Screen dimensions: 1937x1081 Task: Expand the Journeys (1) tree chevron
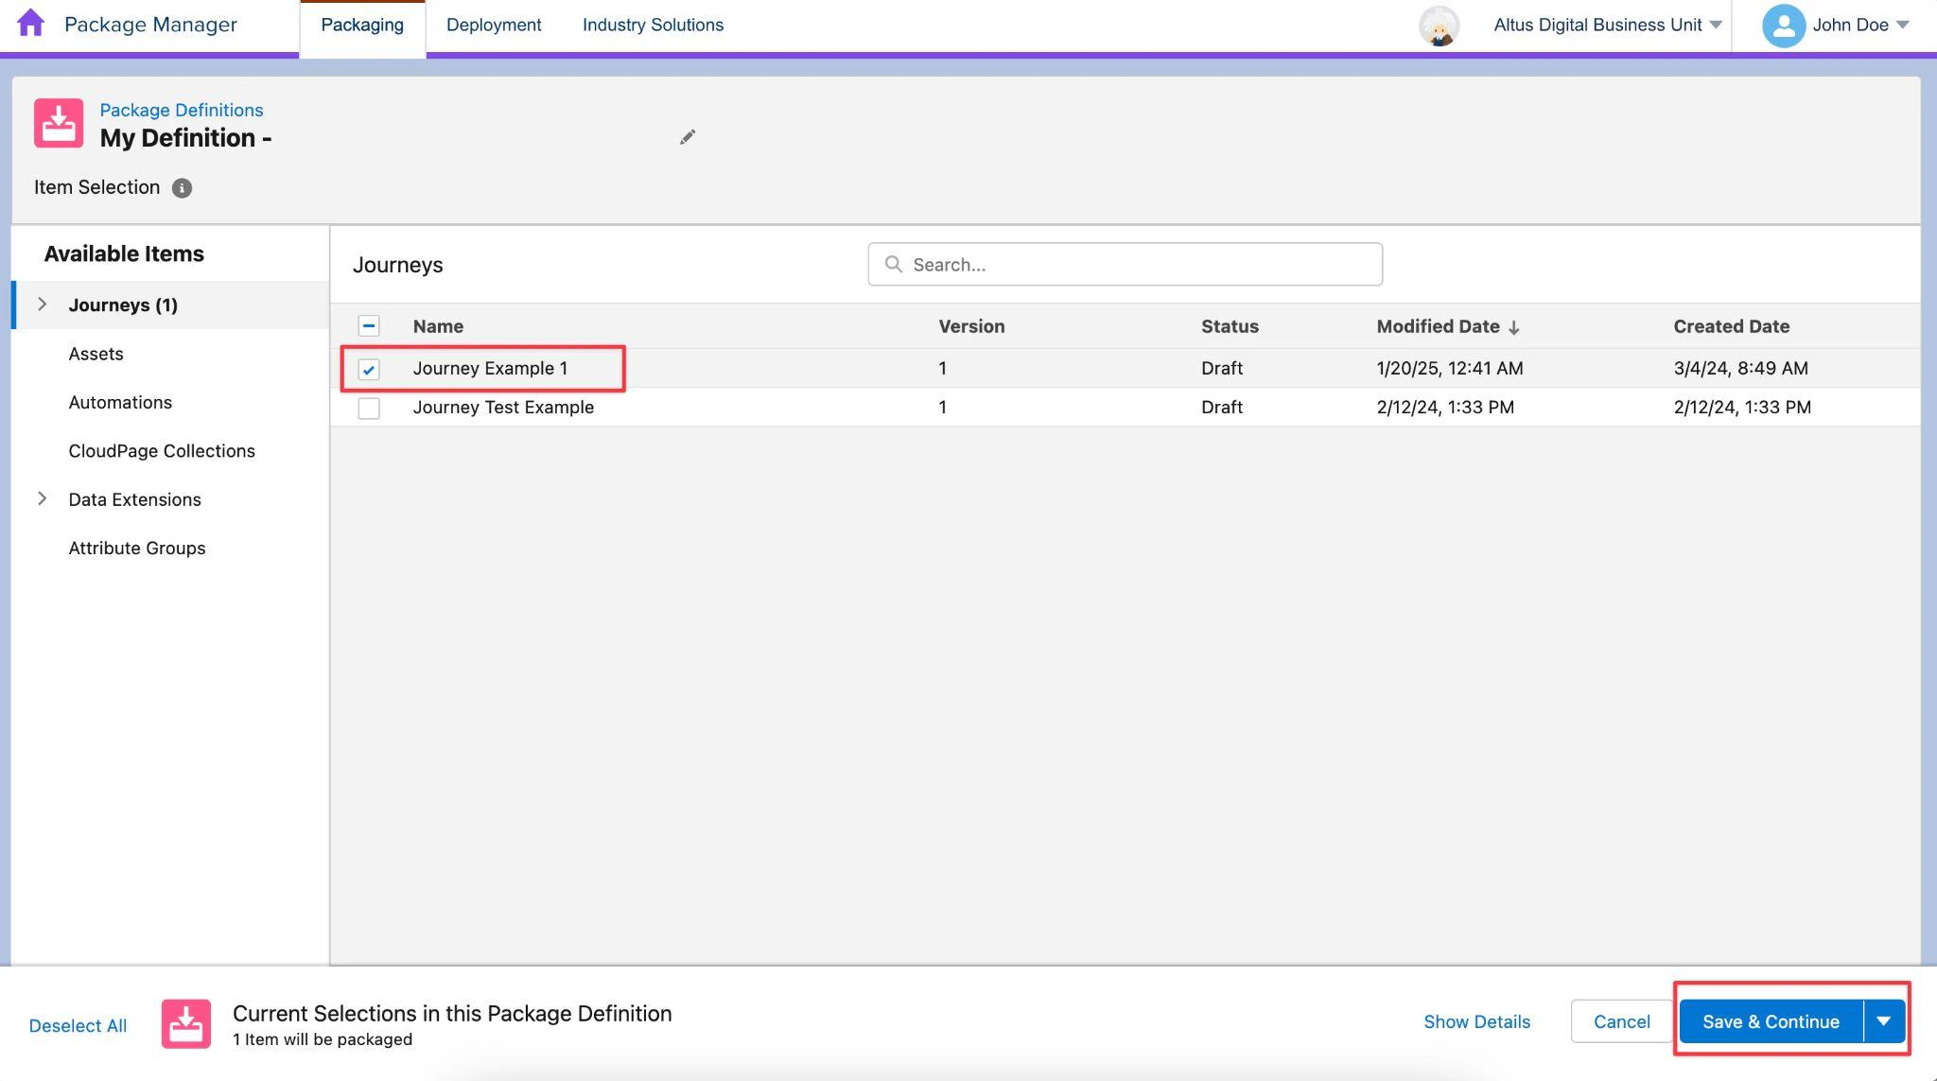click(x=42, y=304)
